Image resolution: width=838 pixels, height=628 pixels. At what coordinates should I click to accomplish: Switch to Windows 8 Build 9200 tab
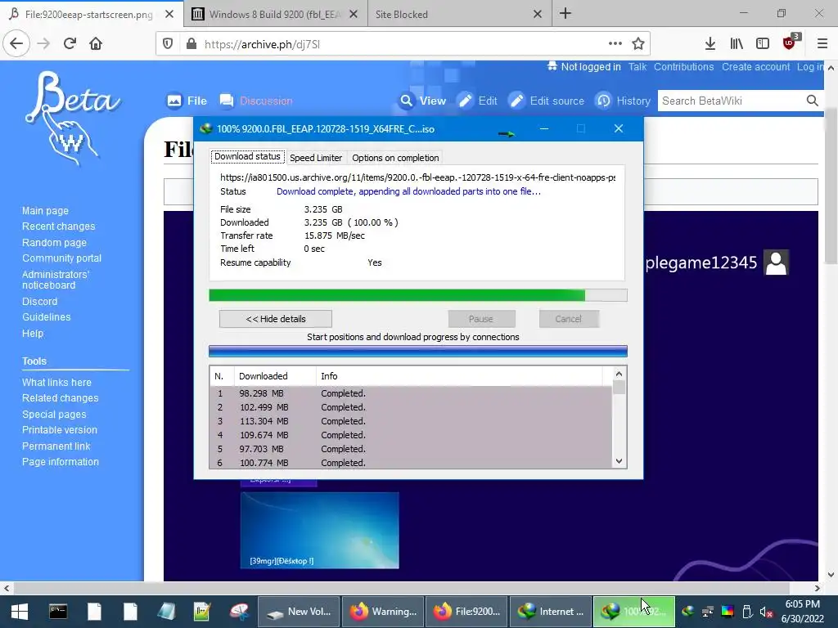[275, 15]
